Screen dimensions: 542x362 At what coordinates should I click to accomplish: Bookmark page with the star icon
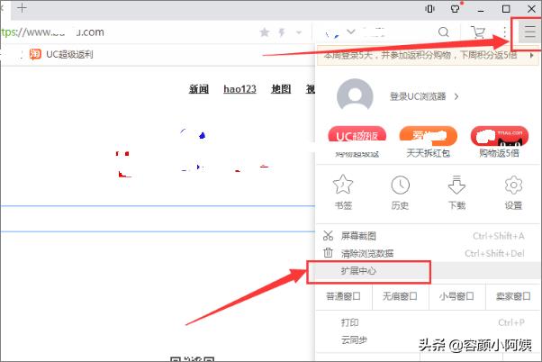pyautogui.click(x=265, y=32)
